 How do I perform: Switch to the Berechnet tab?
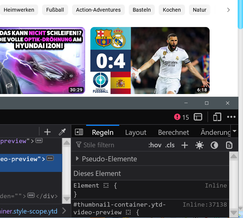pos(174,132)
